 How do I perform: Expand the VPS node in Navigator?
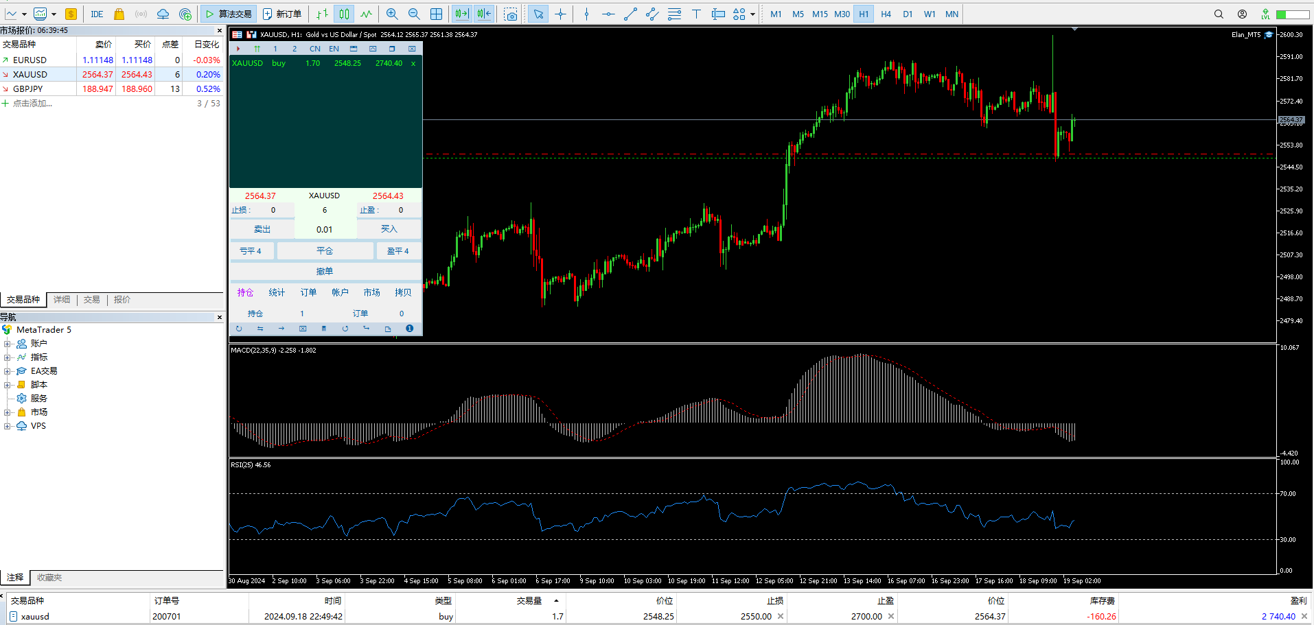pos(7,426)
